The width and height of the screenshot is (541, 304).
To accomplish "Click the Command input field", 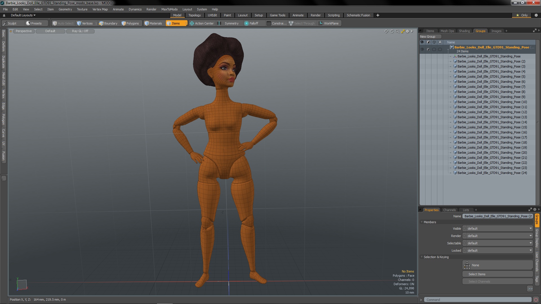I will (478, 300).
